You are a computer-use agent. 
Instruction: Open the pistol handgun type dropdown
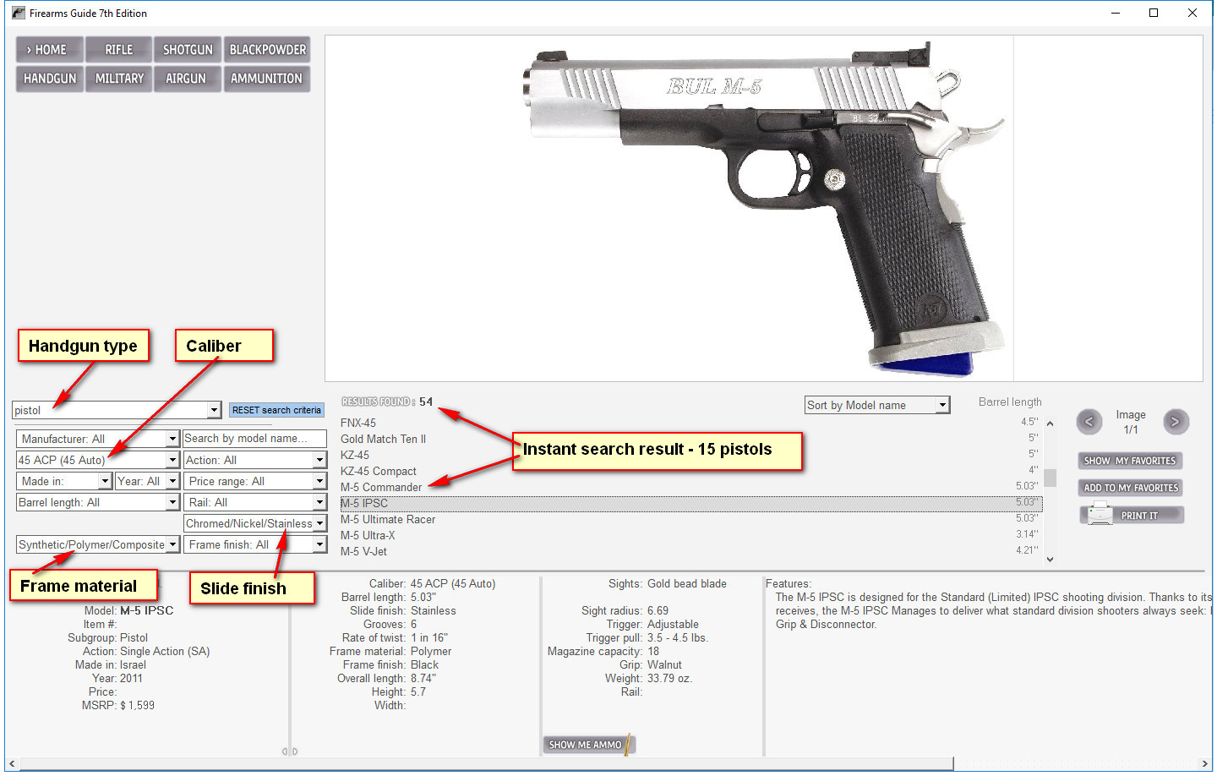click(214, 410)
